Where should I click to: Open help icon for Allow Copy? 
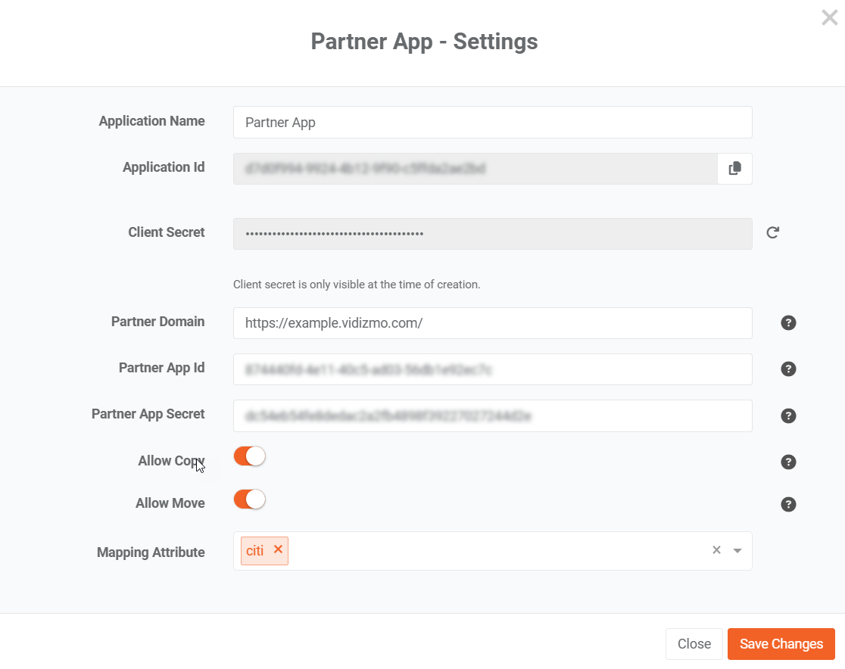click(788, 462)
